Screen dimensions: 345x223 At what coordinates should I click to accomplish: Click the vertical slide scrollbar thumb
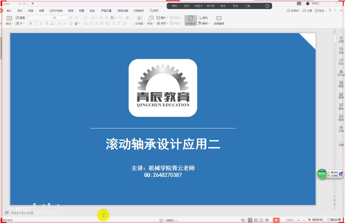334,38
